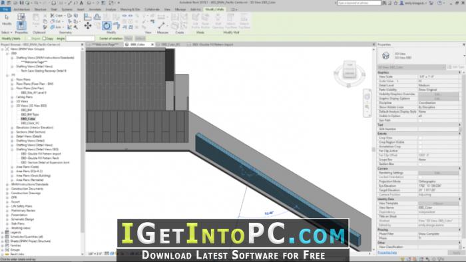Activate the Move tool with four arrows

[88, 26]
